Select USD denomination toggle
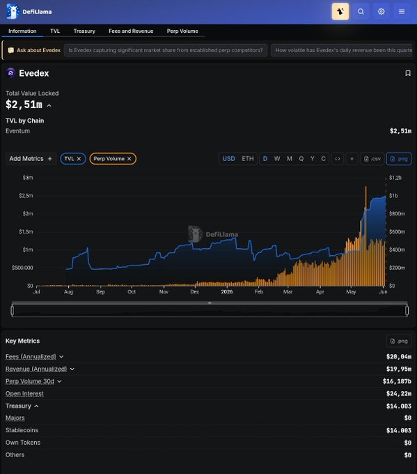 tap(228, 159)
